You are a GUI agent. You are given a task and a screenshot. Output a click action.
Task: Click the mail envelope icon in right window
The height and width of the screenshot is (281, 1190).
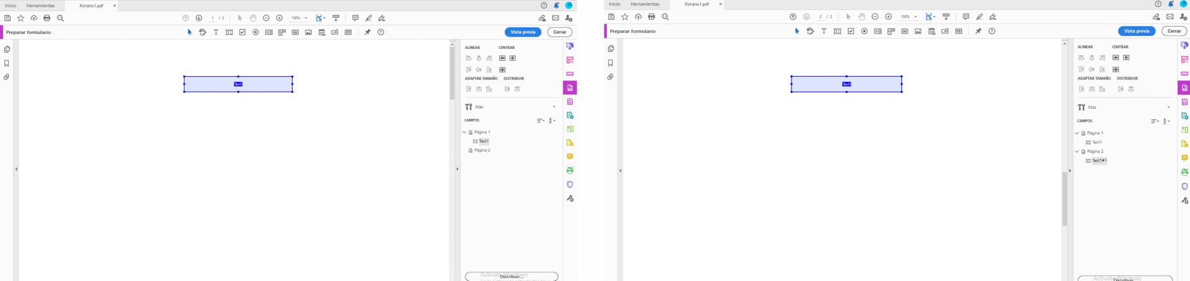pos(1170,17)
